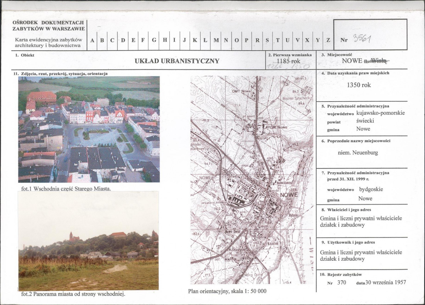Click the handwritten number 3561
425x305 pixels.
click(362, 39)
